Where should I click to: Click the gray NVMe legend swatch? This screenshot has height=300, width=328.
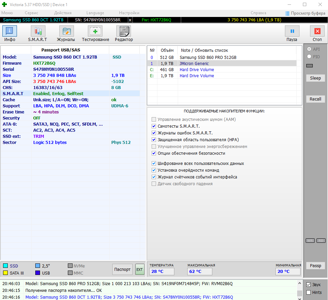pos(70,266)
